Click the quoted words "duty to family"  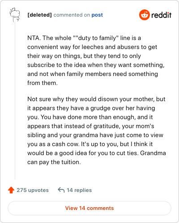[97, 38]
